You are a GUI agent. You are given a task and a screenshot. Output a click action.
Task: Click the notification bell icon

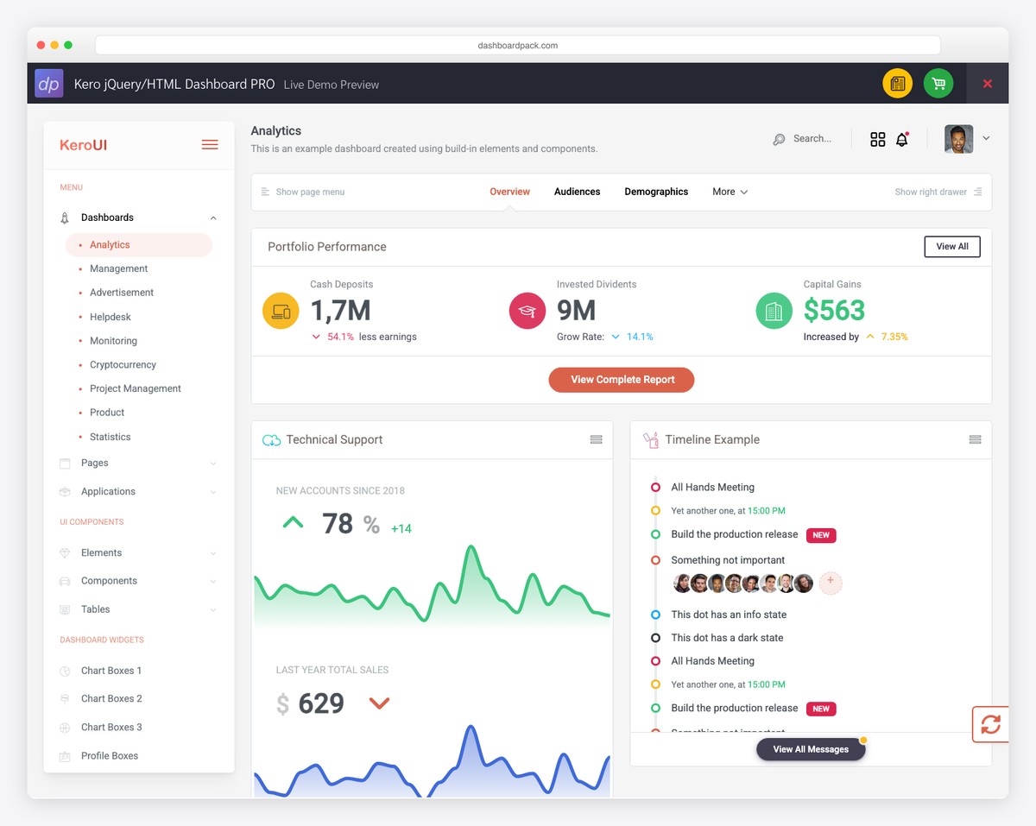tap(903, 138)
